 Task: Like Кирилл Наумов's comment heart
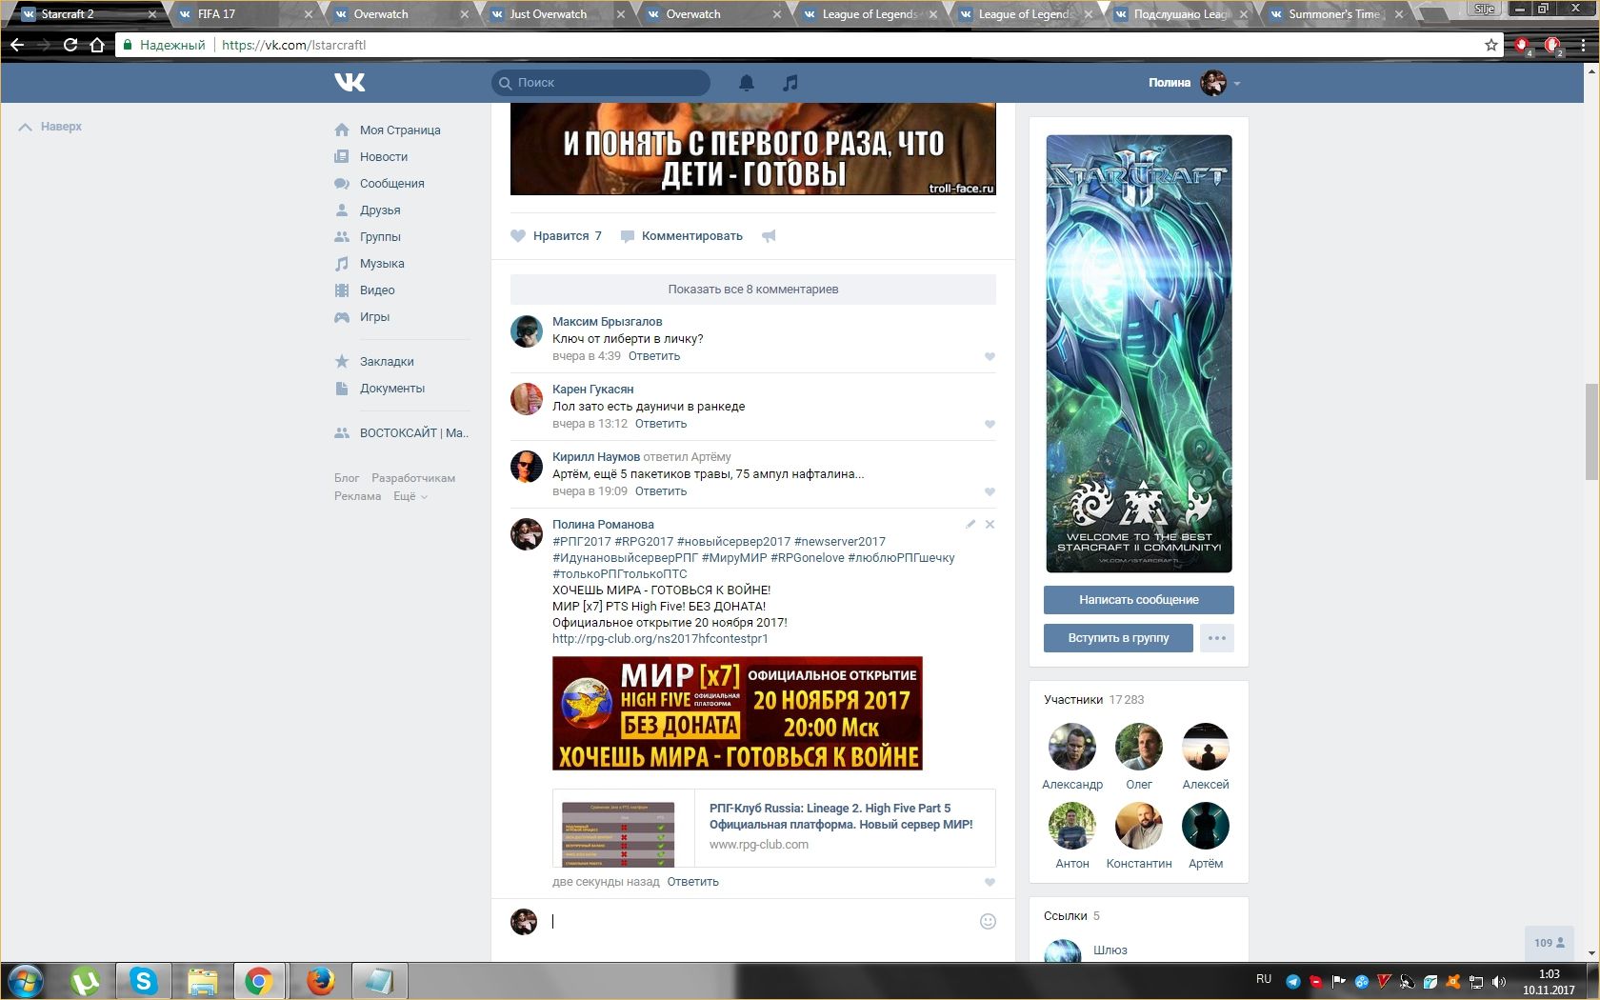(x=990, y=492)
